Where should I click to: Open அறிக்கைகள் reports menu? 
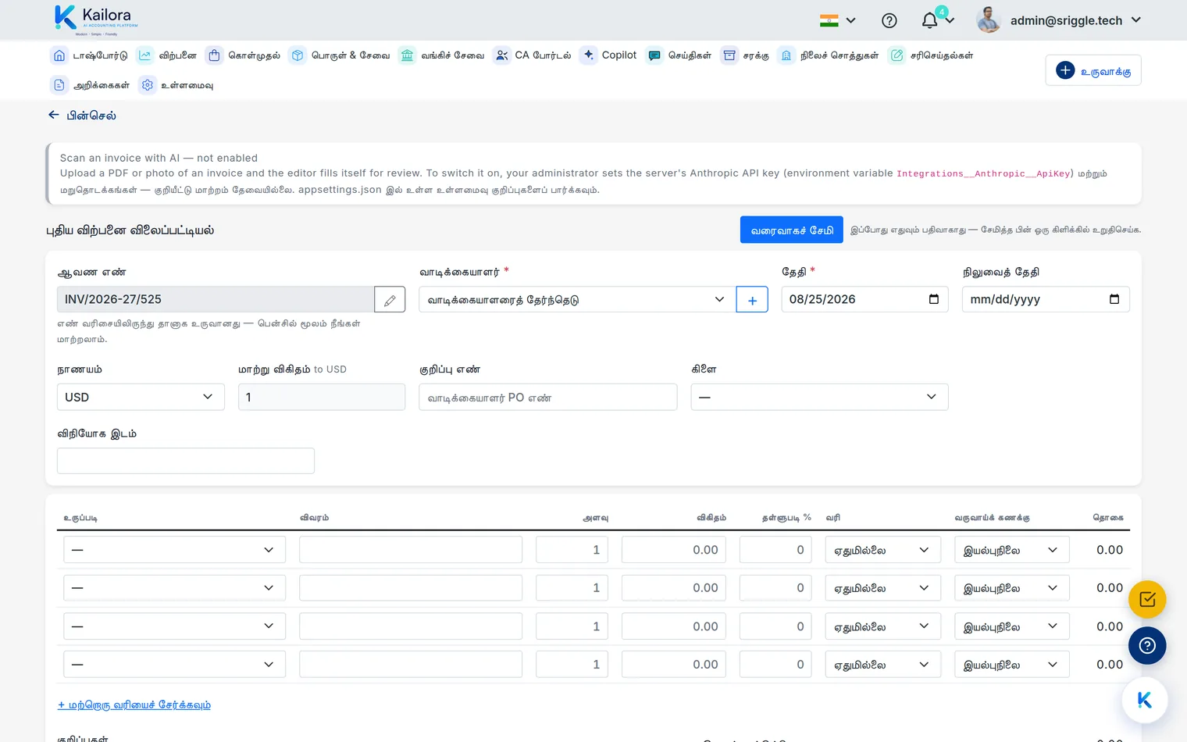pos(91,85)
